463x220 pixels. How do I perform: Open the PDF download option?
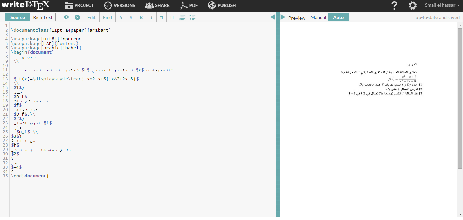[189, 5]
